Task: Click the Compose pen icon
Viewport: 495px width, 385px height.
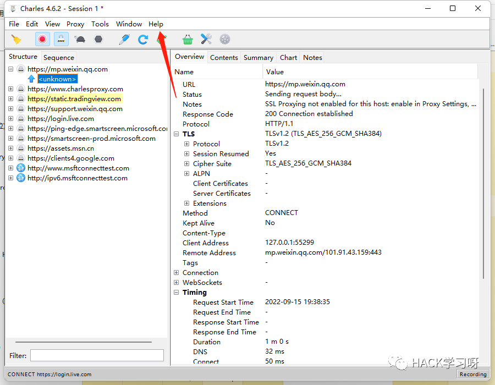Action: coord(124,40)
